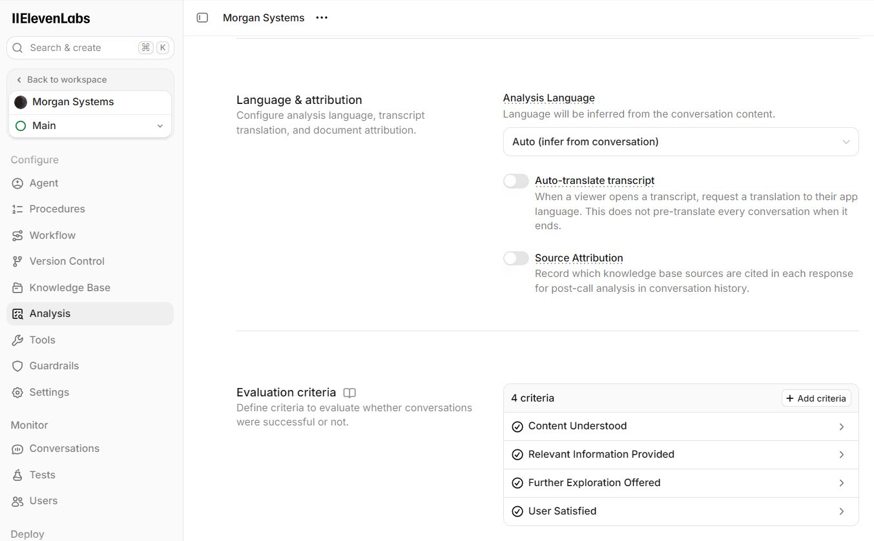Image resolution: width=874 pixels, height=541 pixels.
Task: Click the Settings gear icon in the sidebar
Action: click(17, 393)
